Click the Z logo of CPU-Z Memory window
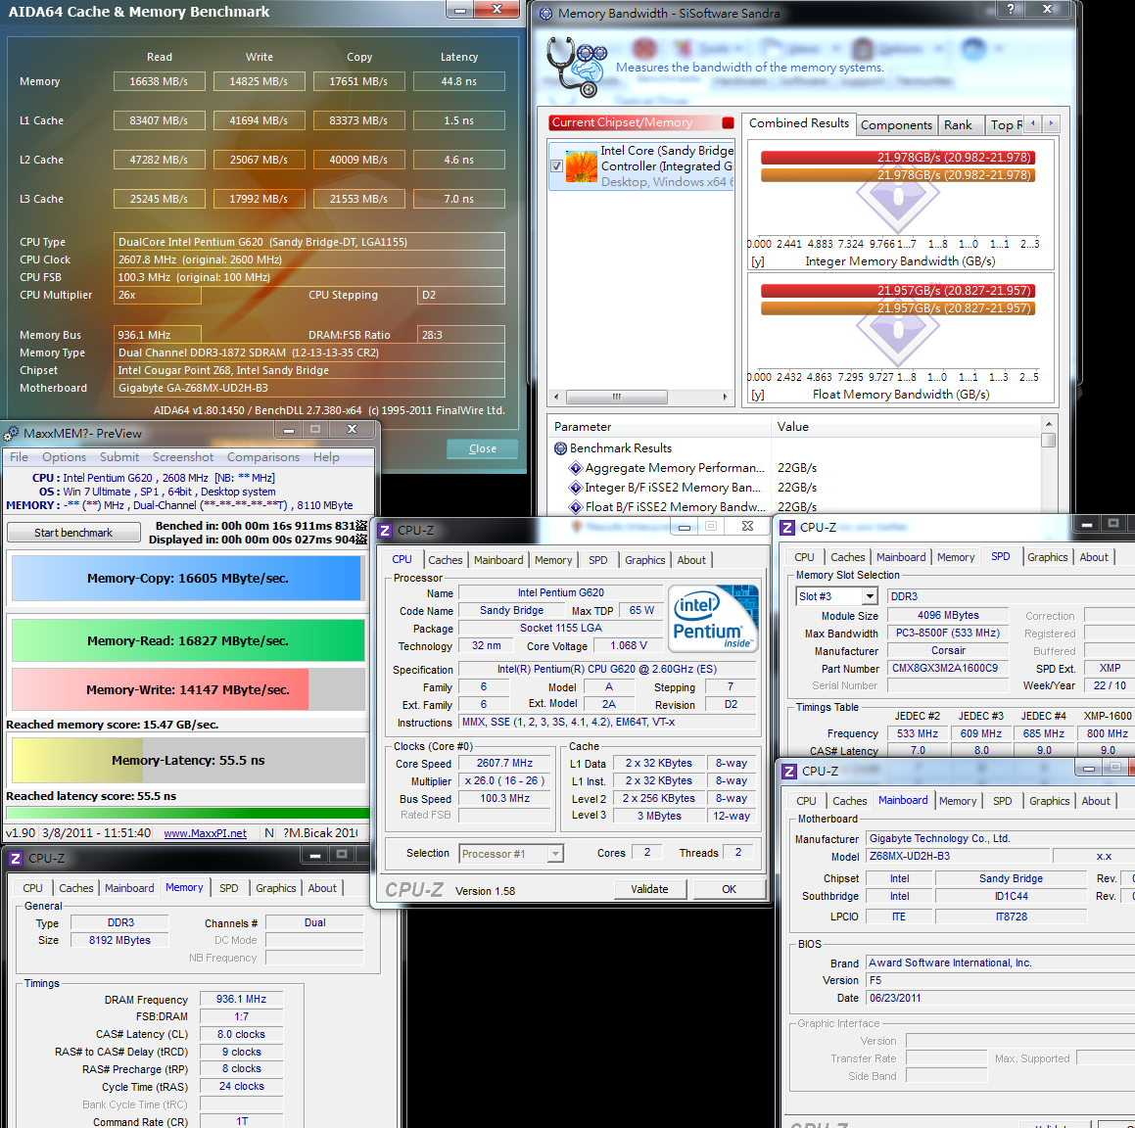This screenshot has width=1135, height=1128. pyautogui.click(x=16, y=858)
